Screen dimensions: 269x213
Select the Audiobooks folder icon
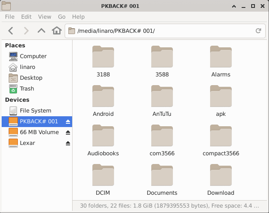tap(103, 135)
